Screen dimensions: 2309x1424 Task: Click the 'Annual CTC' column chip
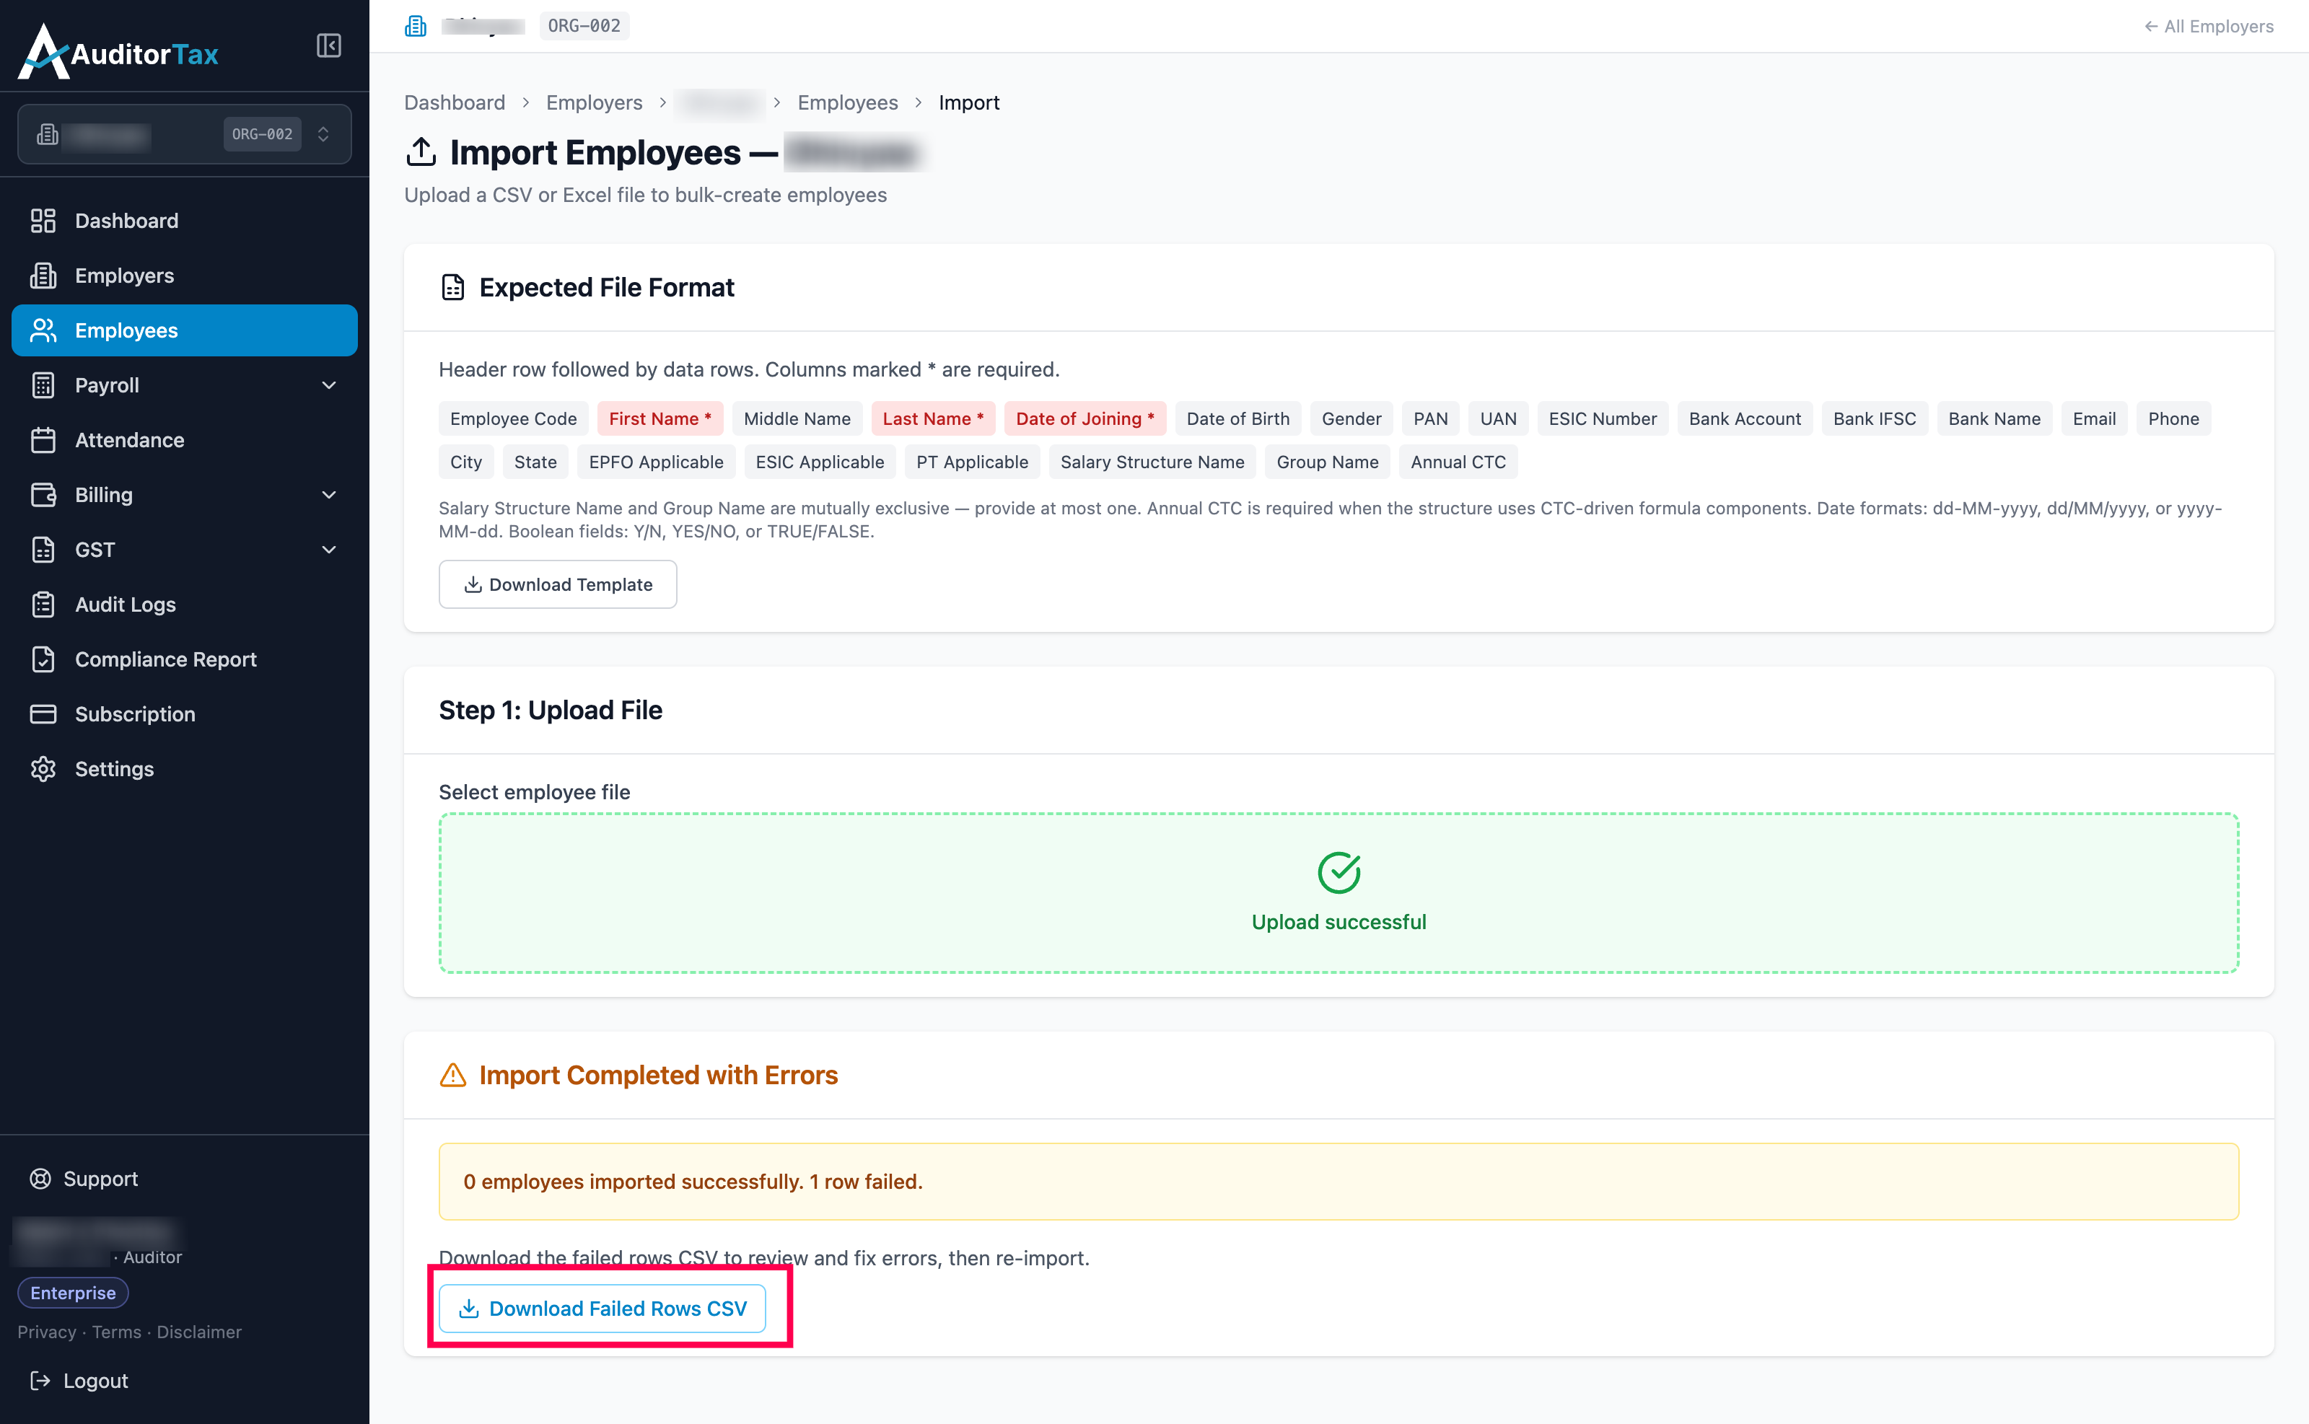click(x=1458, y=462)
